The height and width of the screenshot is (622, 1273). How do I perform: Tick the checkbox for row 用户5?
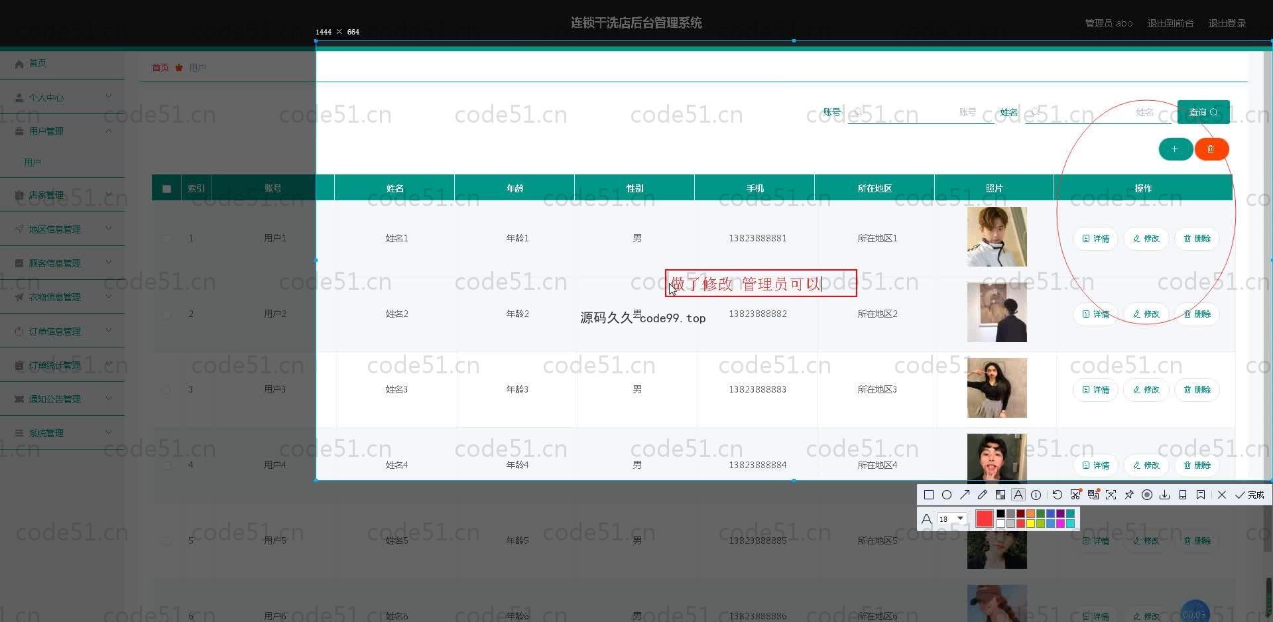[166, 541]
